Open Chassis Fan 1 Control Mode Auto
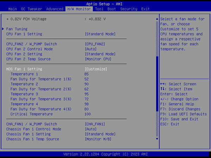Screen dimensions: 211x158 [91, 129]
